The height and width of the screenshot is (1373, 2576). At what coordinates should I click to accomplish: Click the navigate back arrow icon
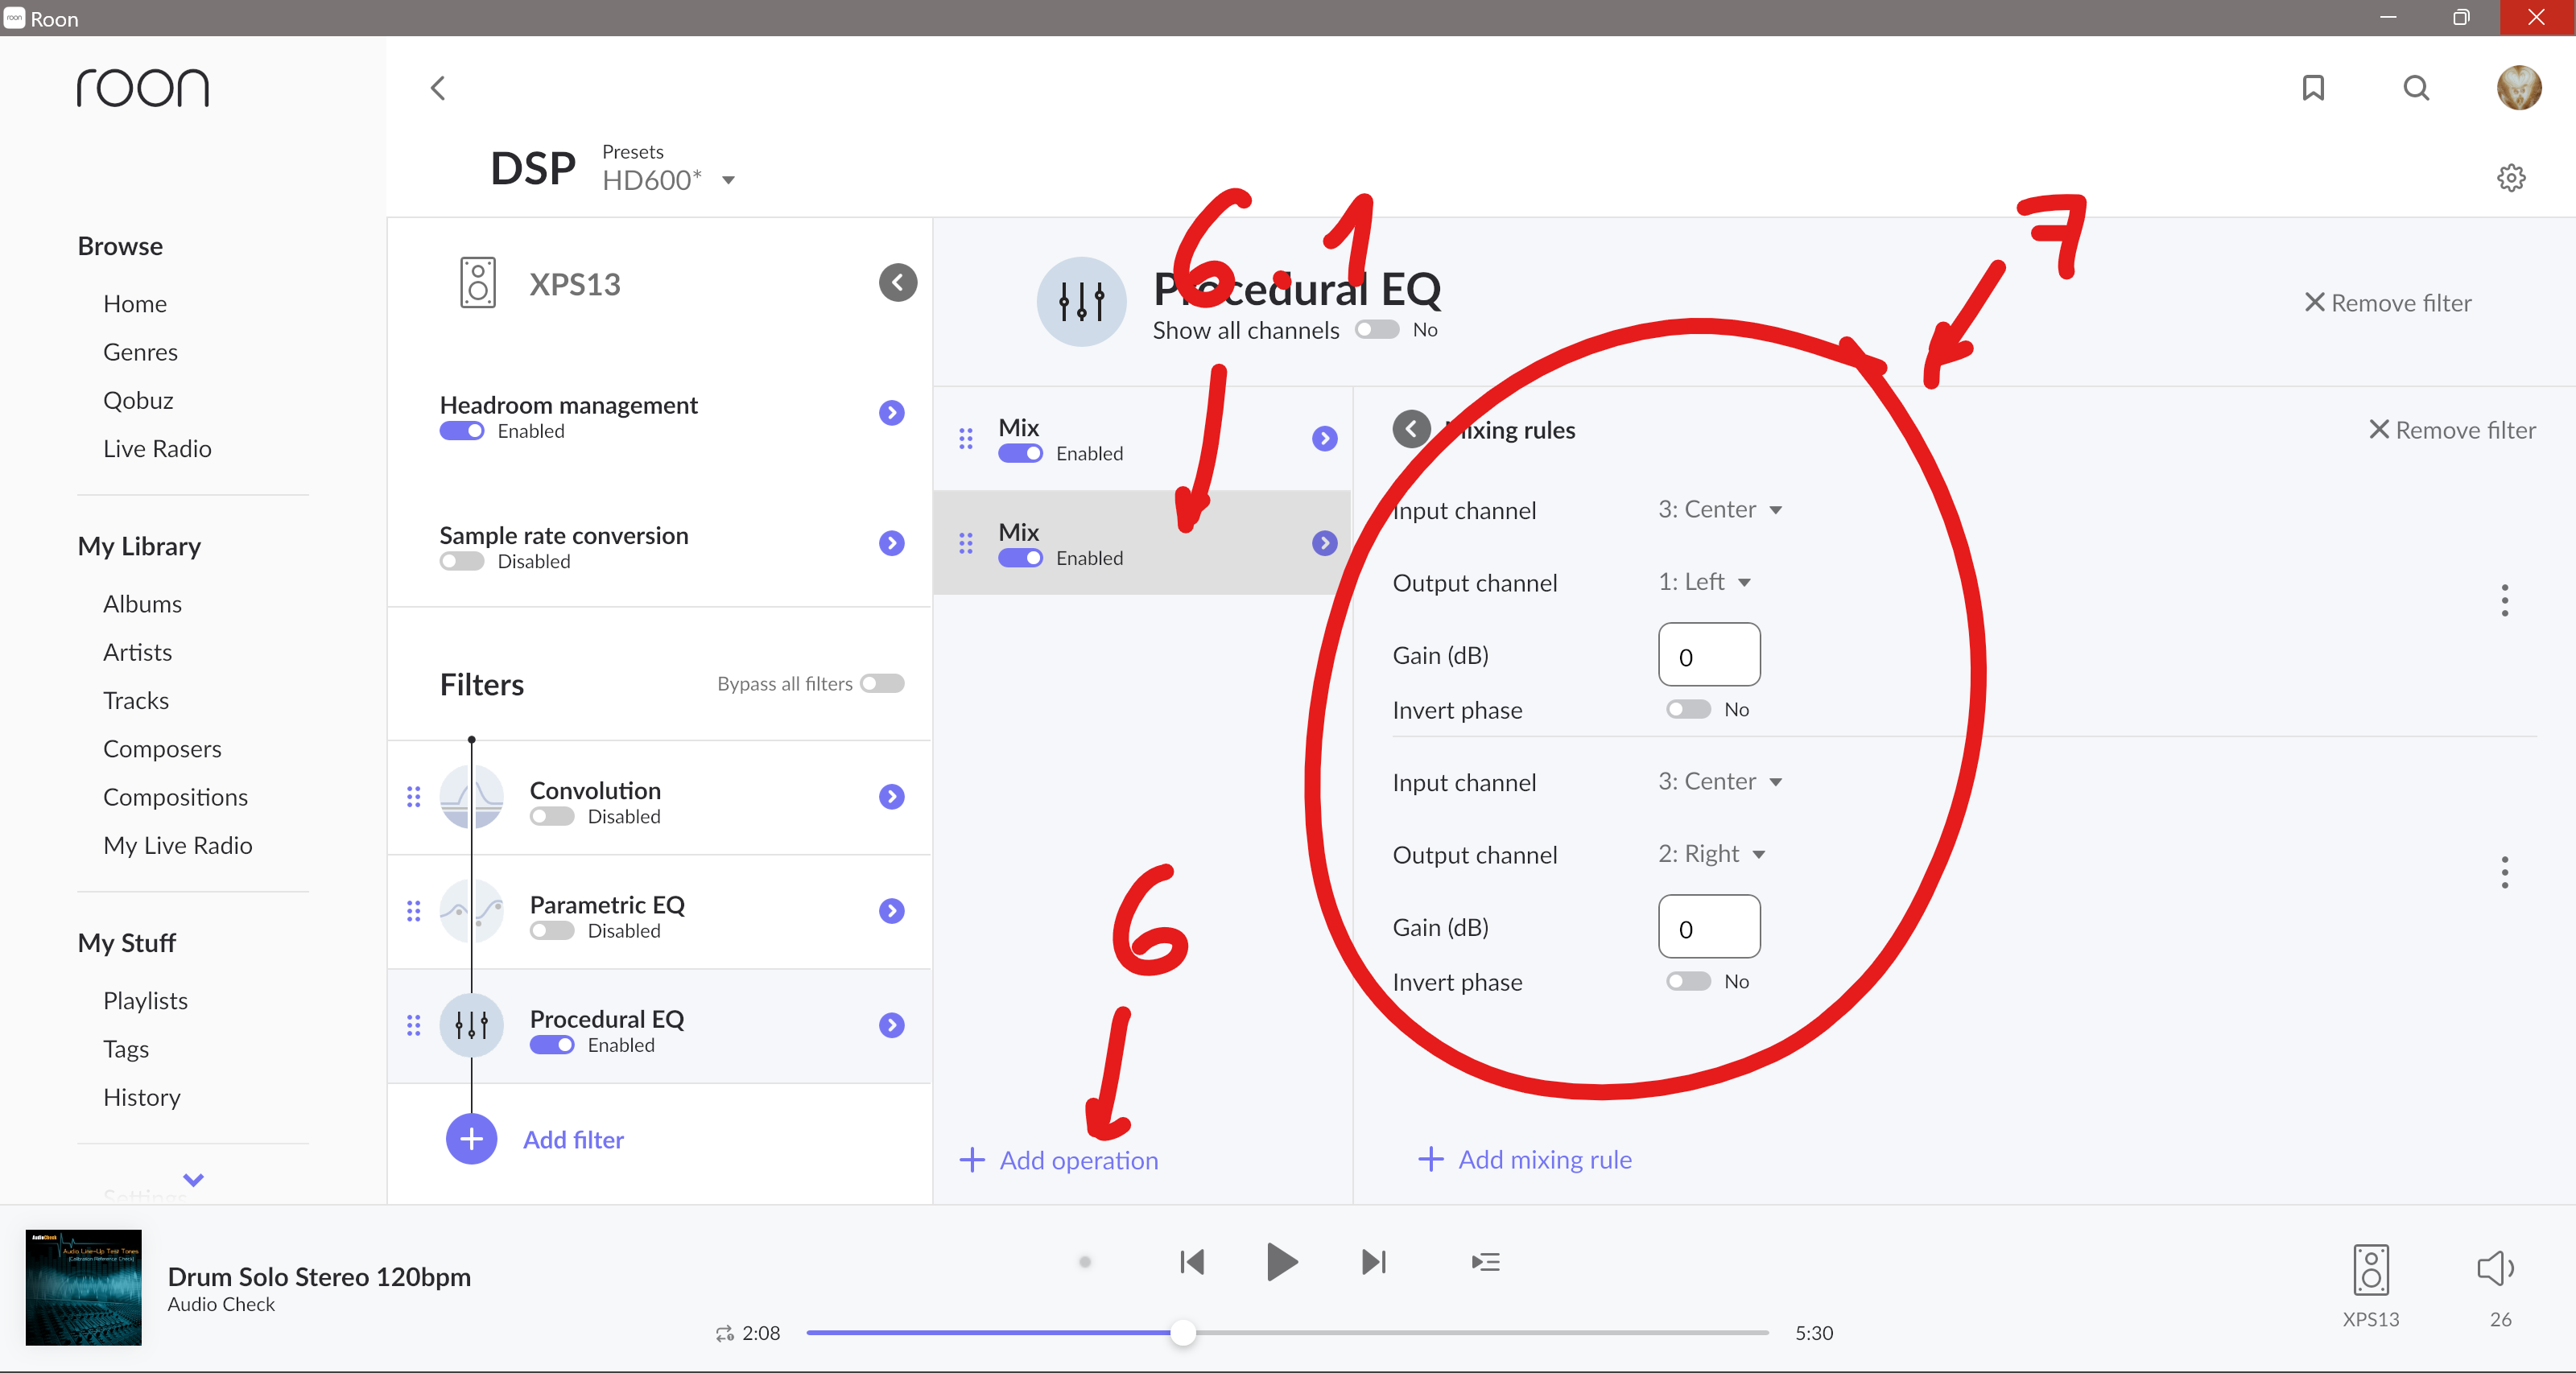click(438, 88)
